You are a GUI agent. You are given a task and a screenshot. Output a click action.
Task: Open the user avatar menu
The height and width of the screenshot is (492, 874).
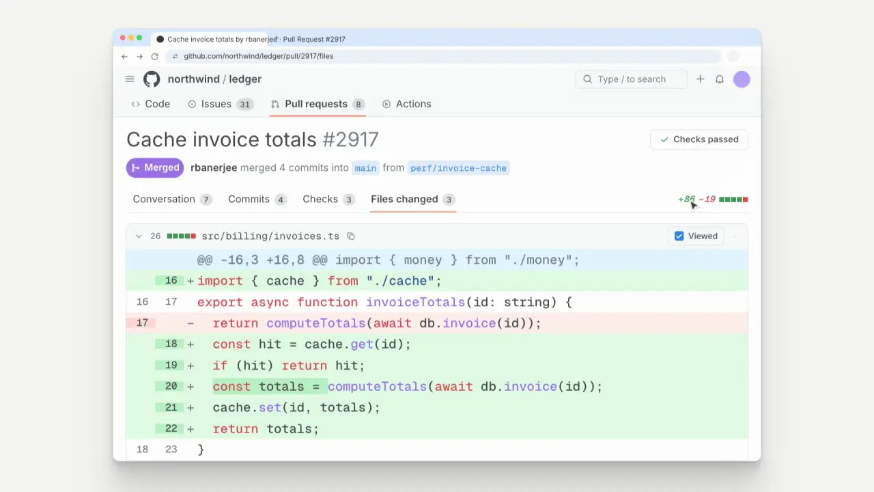click(x=742, y=79)
